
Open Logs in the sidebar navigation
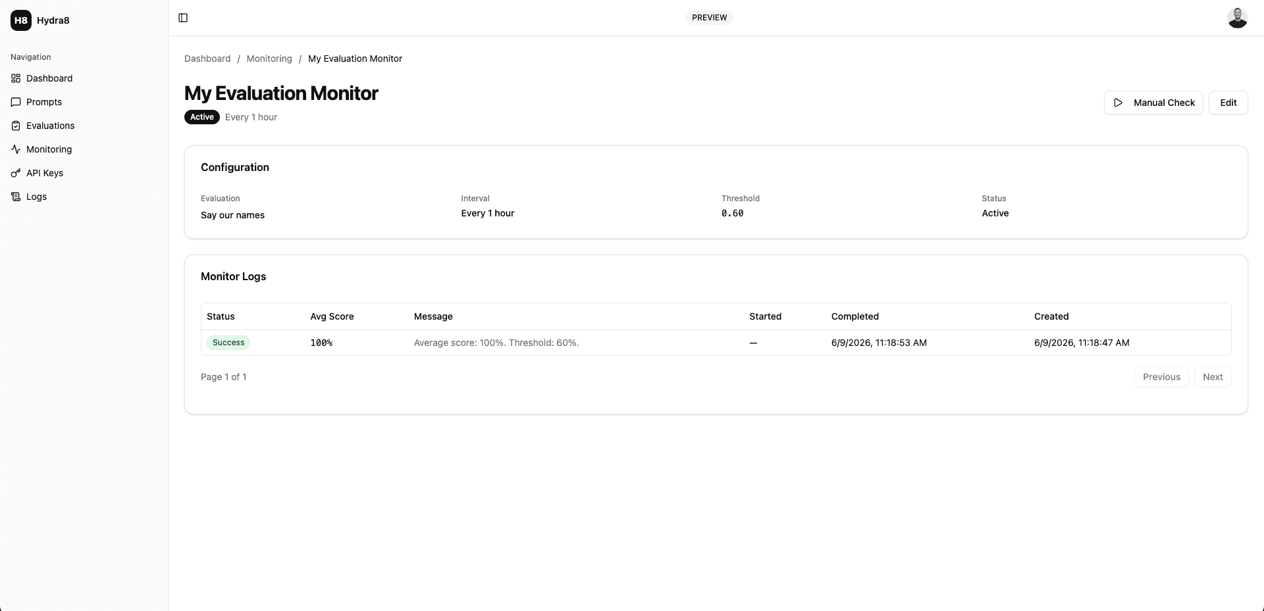tap(84, 197)
